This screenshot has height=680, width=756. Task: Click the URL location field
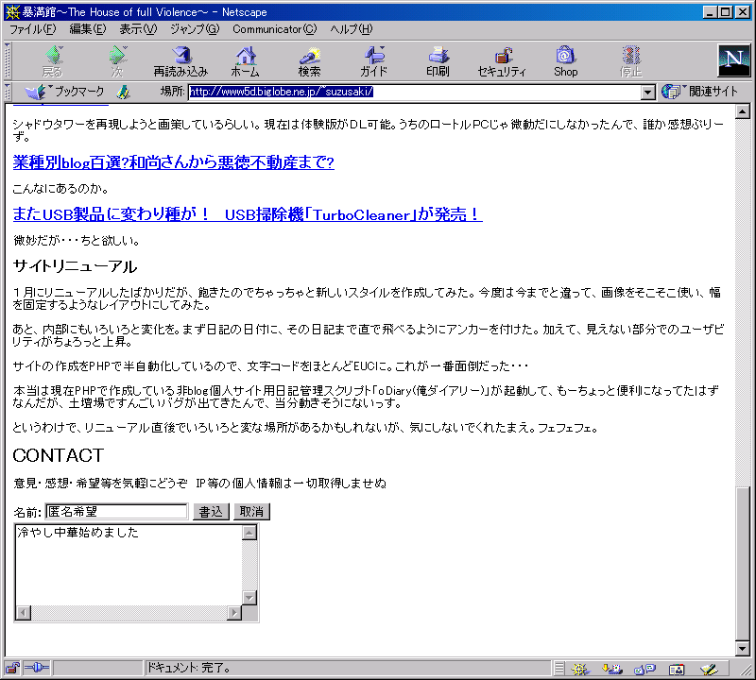tap(415, 92)
